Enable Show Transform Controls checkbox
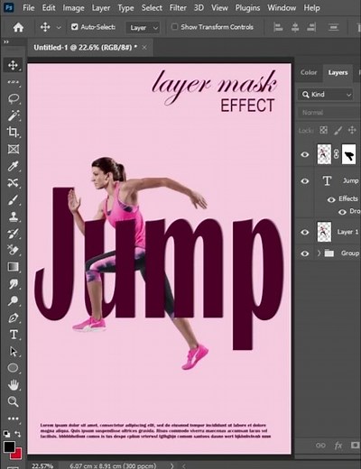The height and width of the screenshot is (469, 361). (174, 27)
